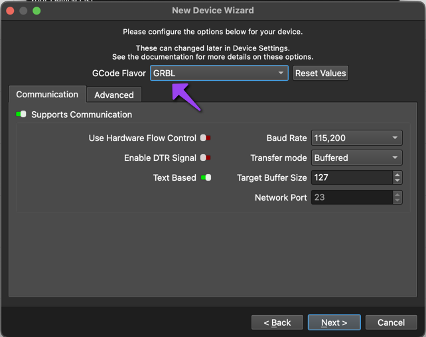Increase Target Buffer Size with up arrow
The width and height of the screenshot is (426, 337).
(397, 175)
